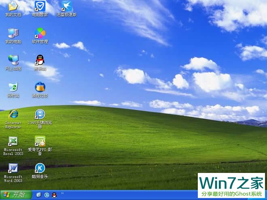Launch Internet Explorer from the desktop
267x200 pixels.
[13, 115]
